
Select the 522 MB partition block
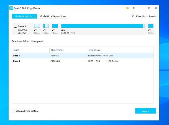(x=151, y=26)
